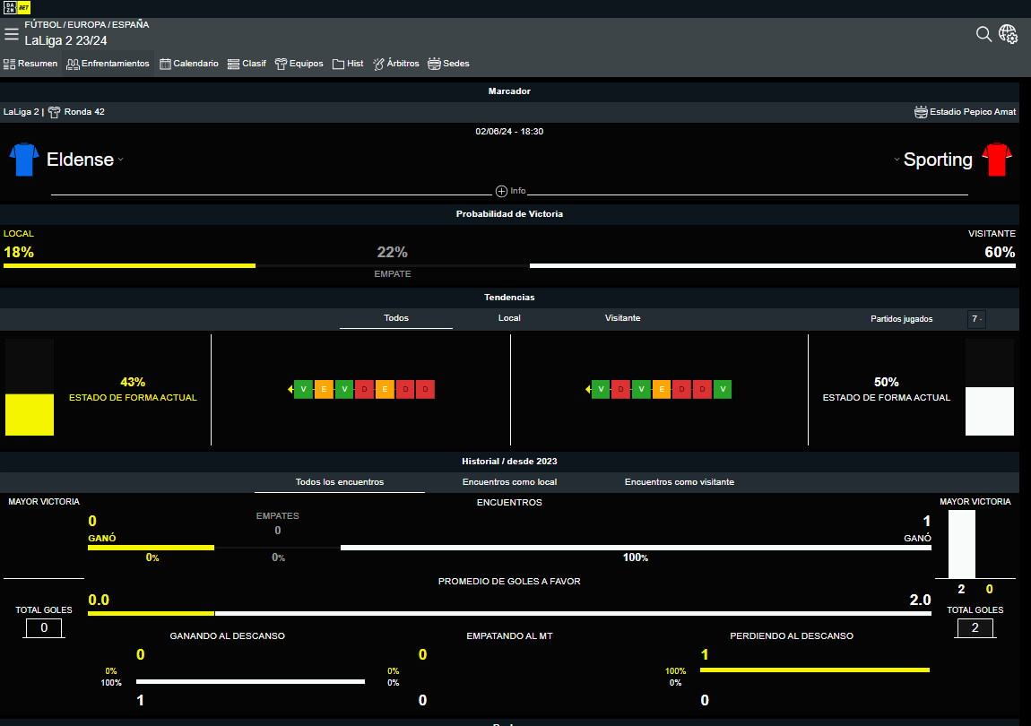Click the Sporting team name
Viewport: 1031px width, 726px height.
[x=938, y=160]
